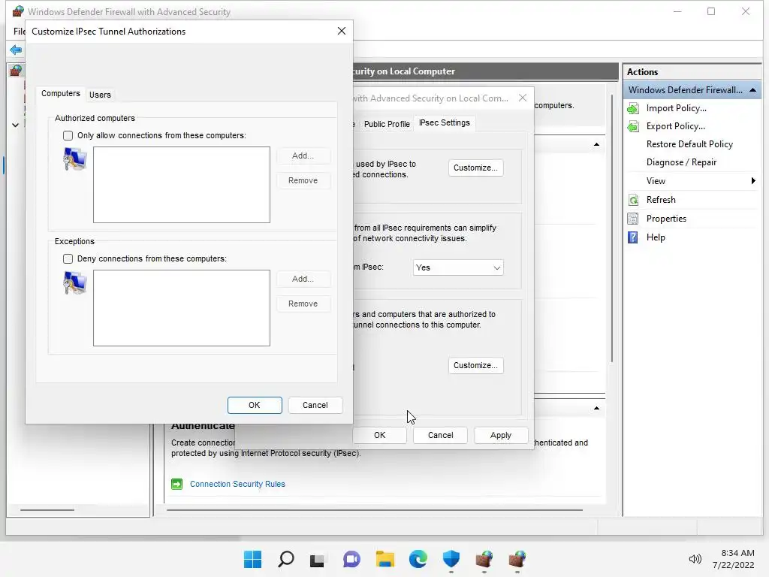Click Remove for Authorized computers
769x577 pixels.
coord(303,180)
